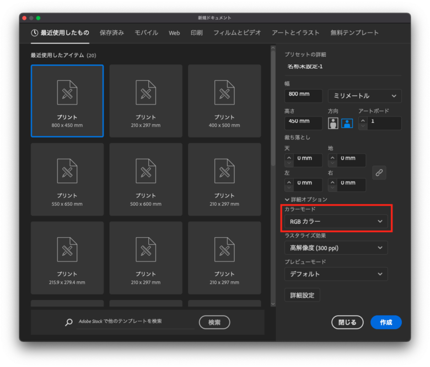Select portrait orientation icon

pyautogui.click(x=333, y=123)
